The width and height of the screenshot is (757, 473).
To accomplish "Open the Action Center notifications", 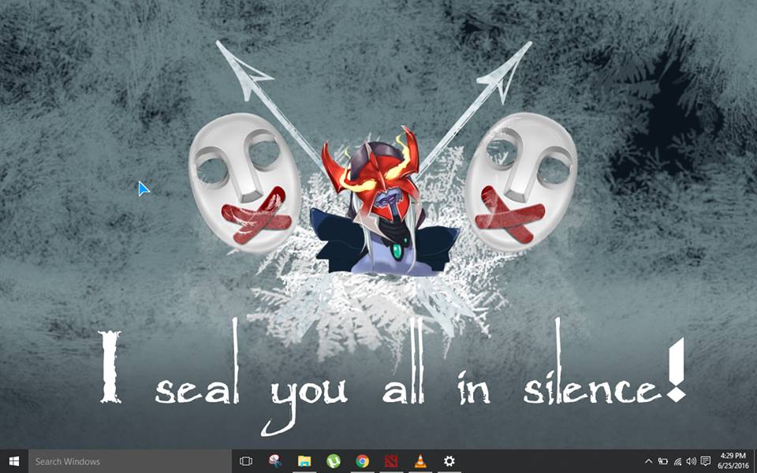I will pyautogui.click(x=706, y=461).
